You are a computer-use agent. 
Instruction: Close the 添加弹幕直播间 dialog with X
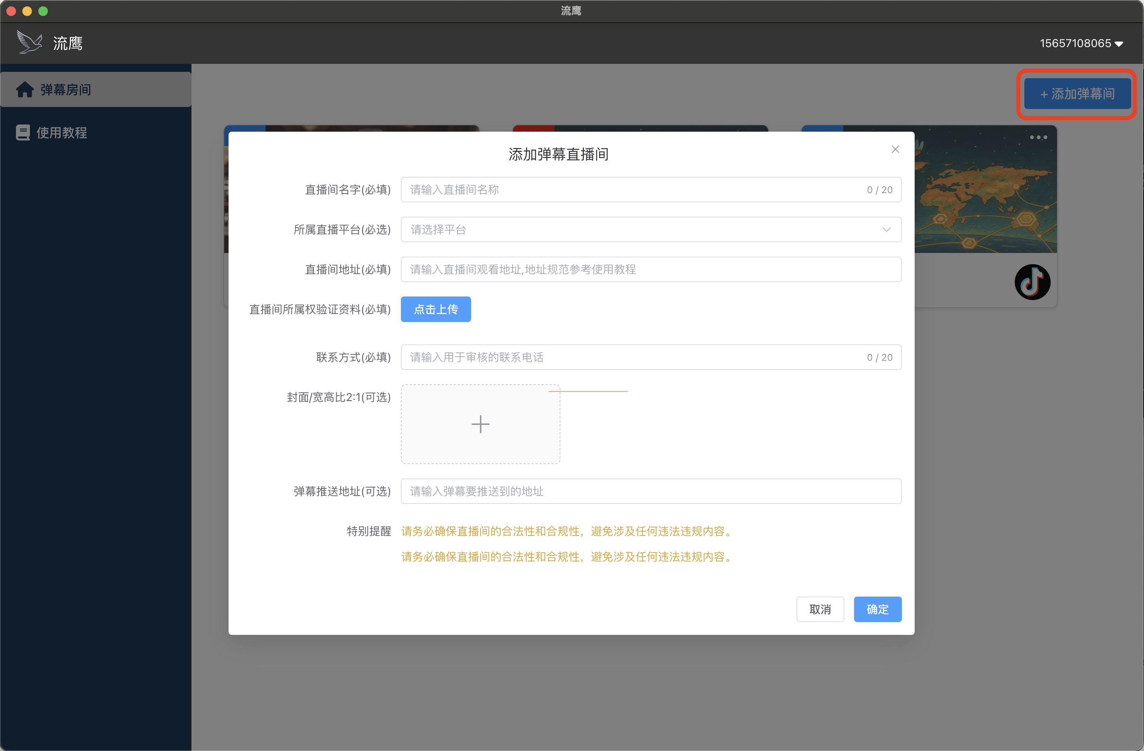coord(895,150)
